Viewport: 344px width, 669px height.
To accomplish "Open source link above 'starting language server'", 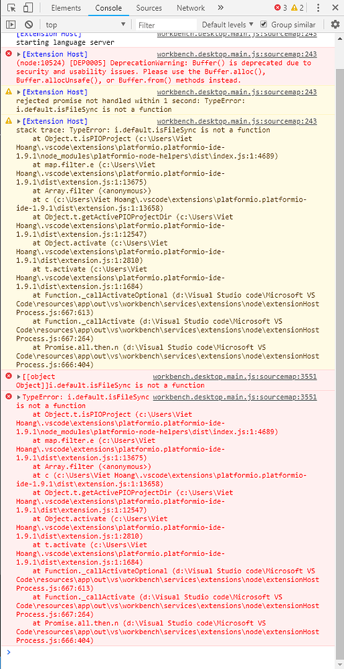I will (237, 34).
